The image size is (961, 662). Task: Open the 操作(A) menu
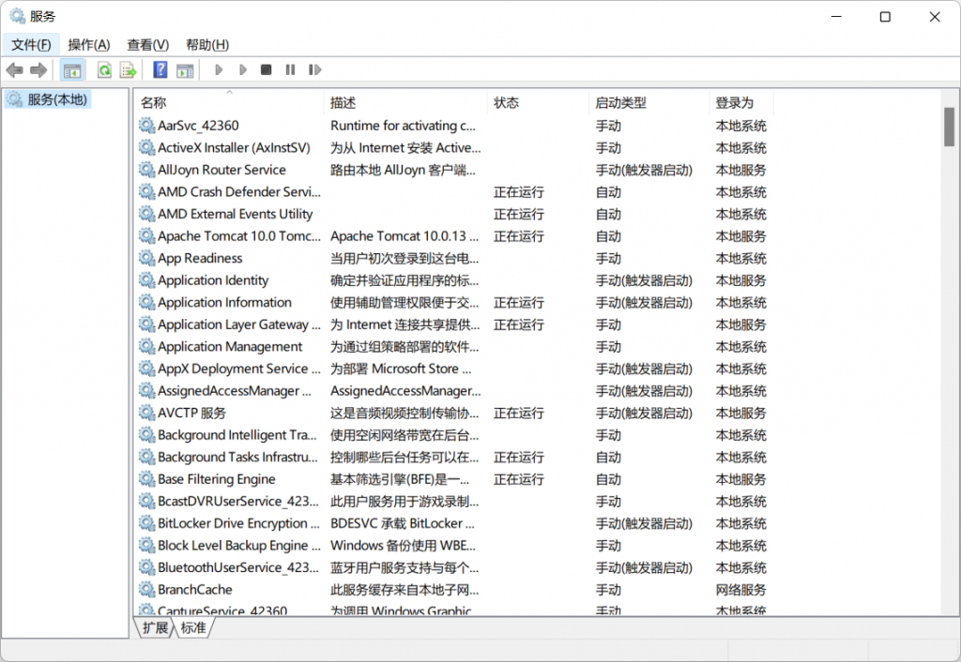(x=88, y=44)
